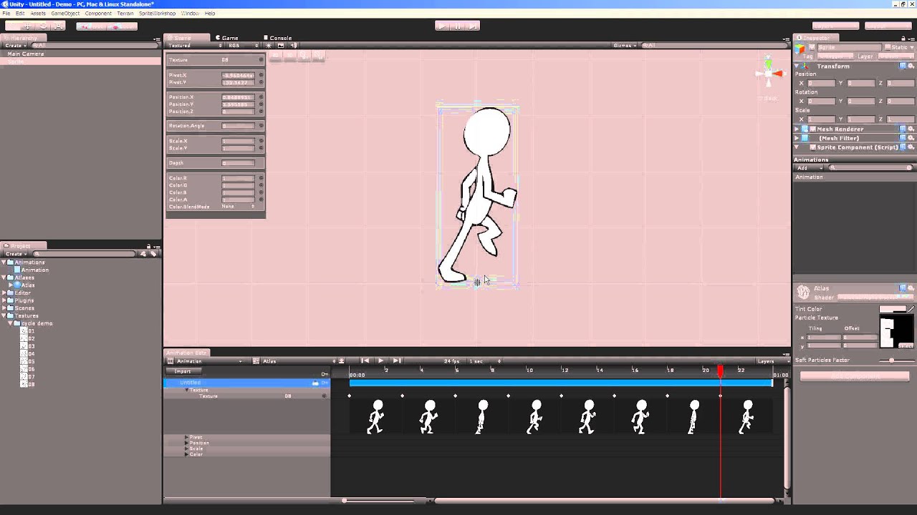The height and width of the screenshot is (515, 917).
Task: Enable the Static checkbox in the Inspector
Action: click(886, 47)
